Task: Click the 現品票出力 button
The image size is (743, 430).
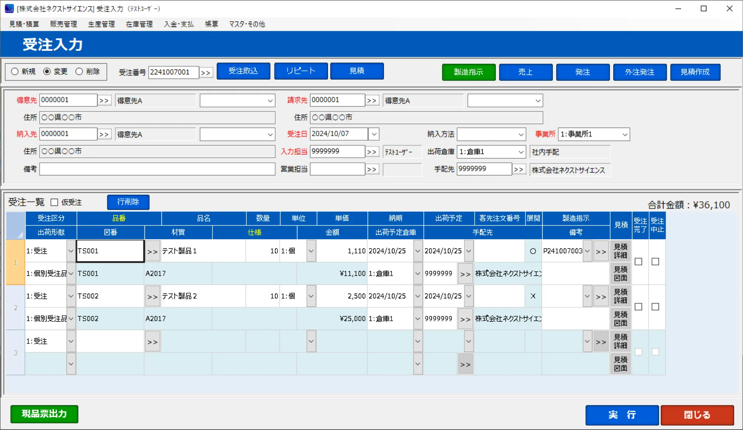Action: (x=44, y=414)
